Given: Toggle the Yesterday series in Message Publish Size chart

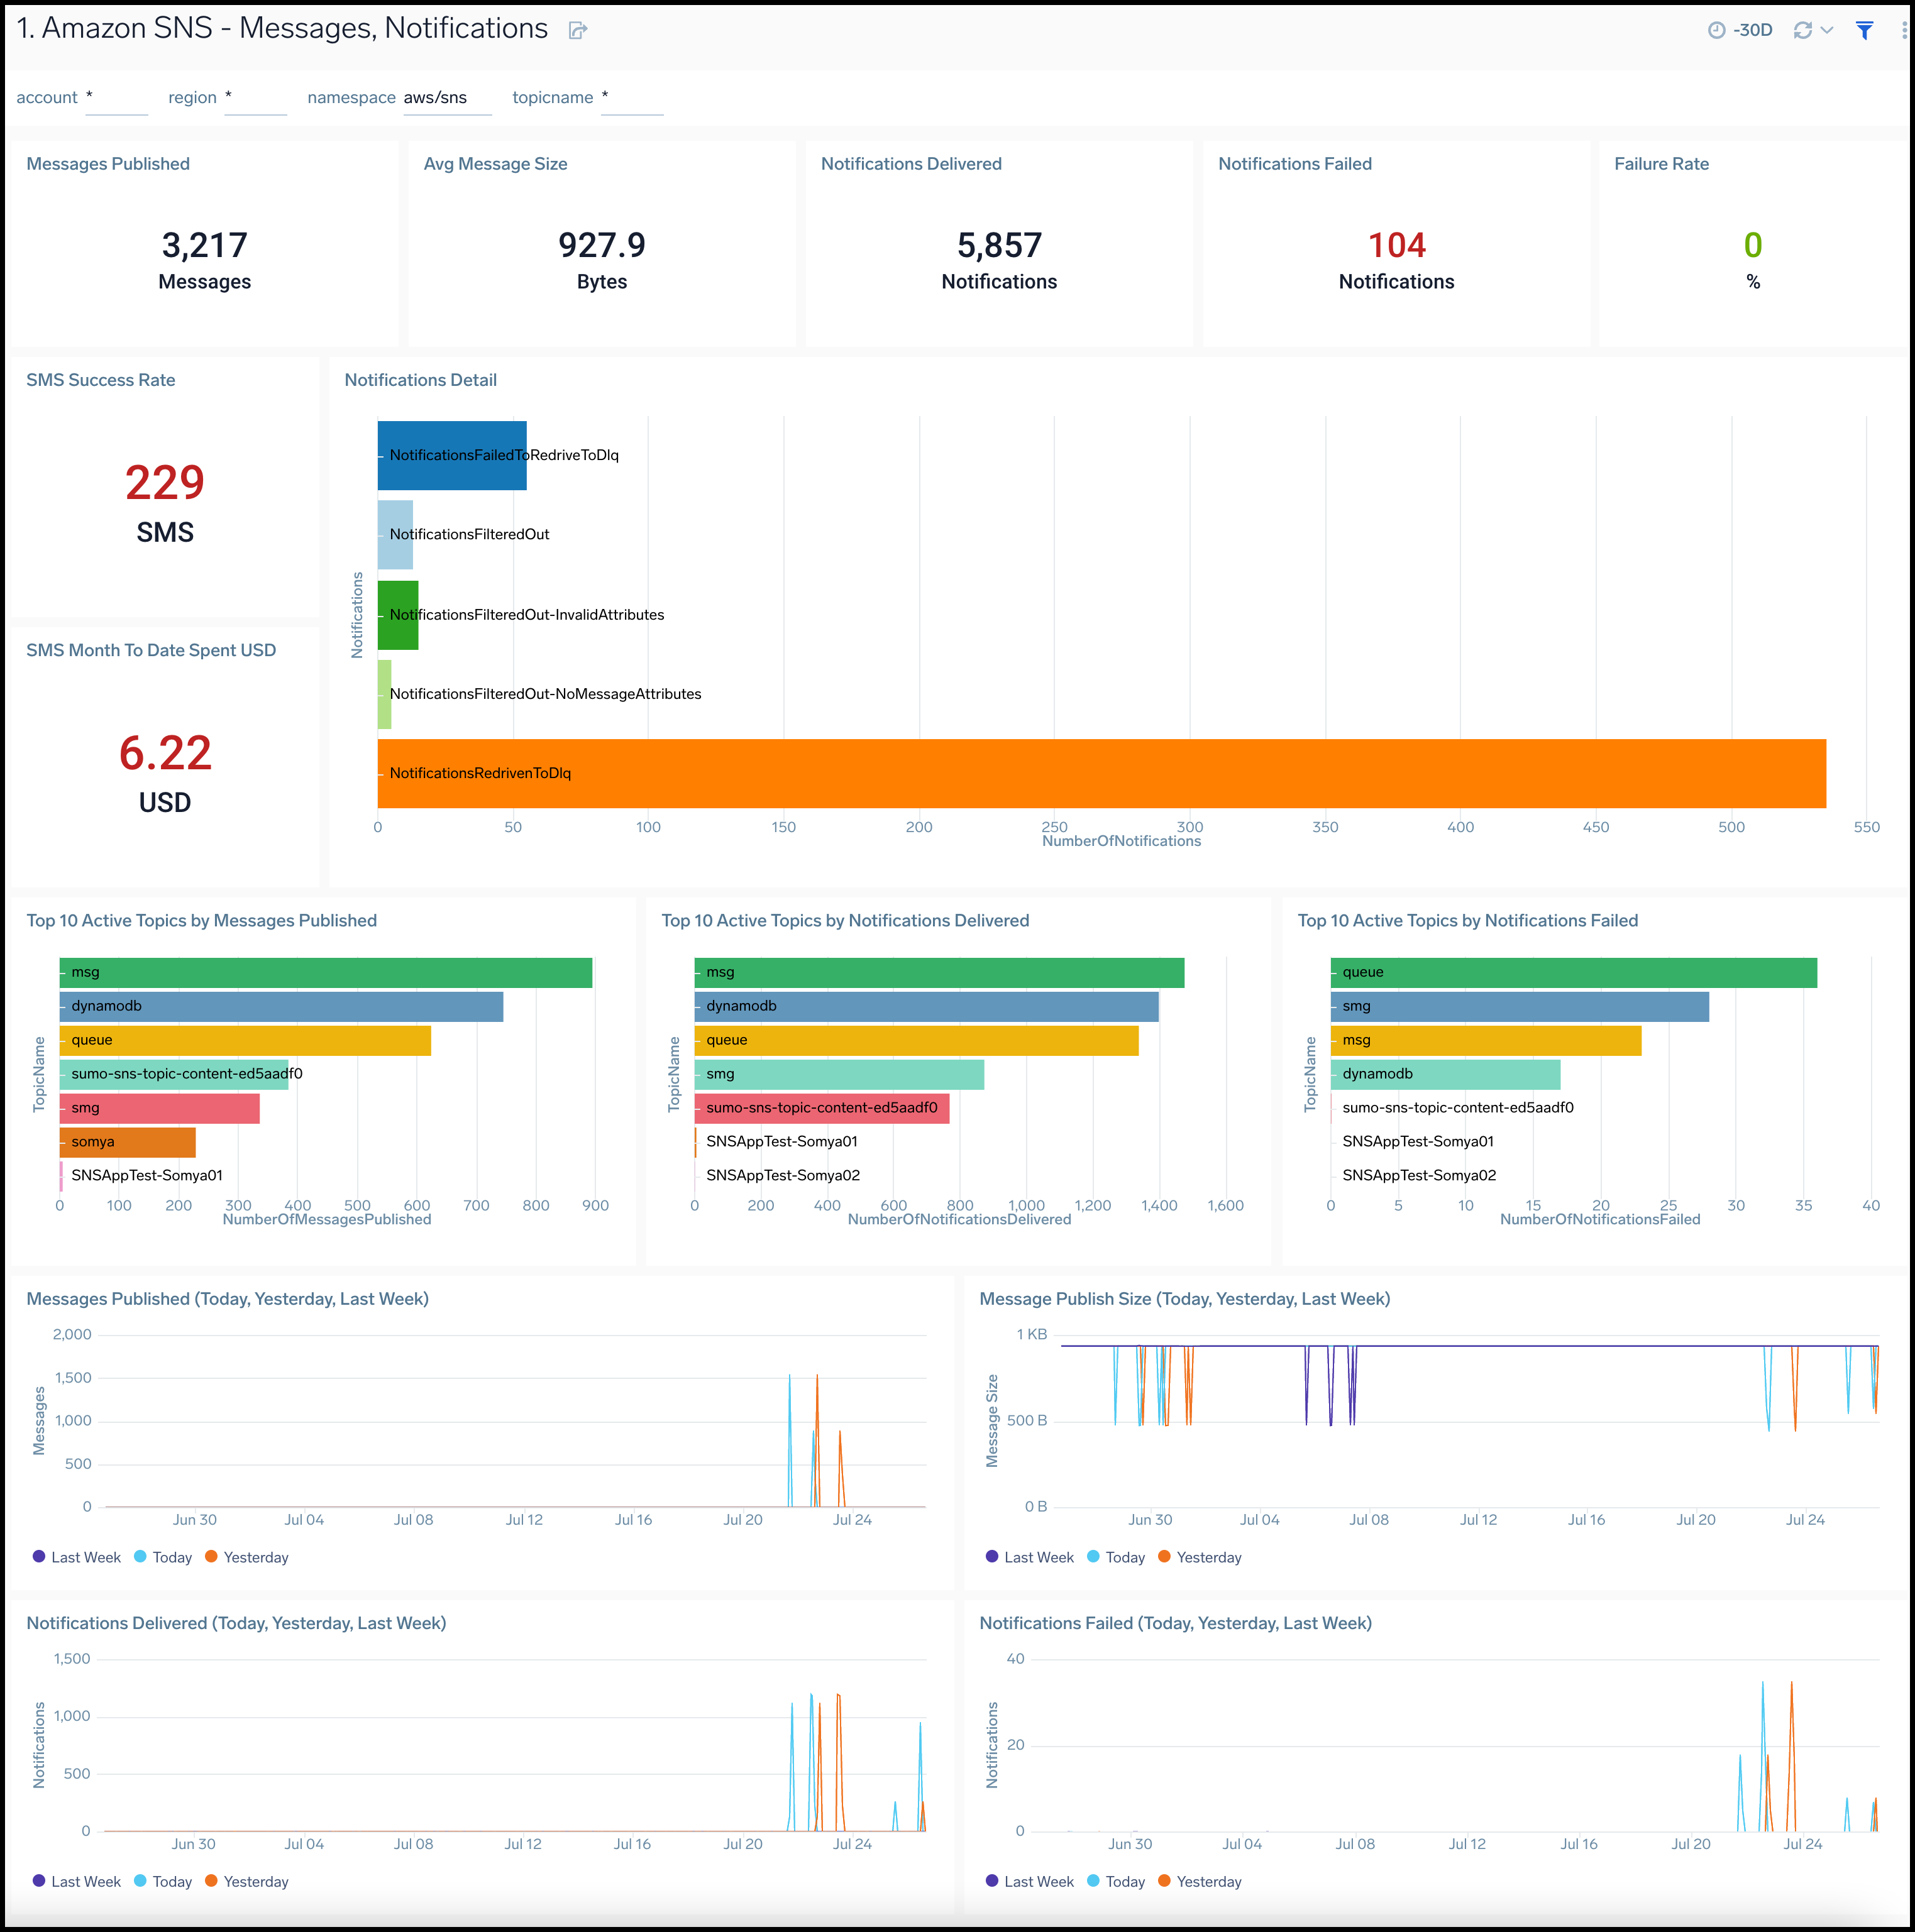Looking at the screenshot, I should pyautogui.click(x=1164, y=1557).
